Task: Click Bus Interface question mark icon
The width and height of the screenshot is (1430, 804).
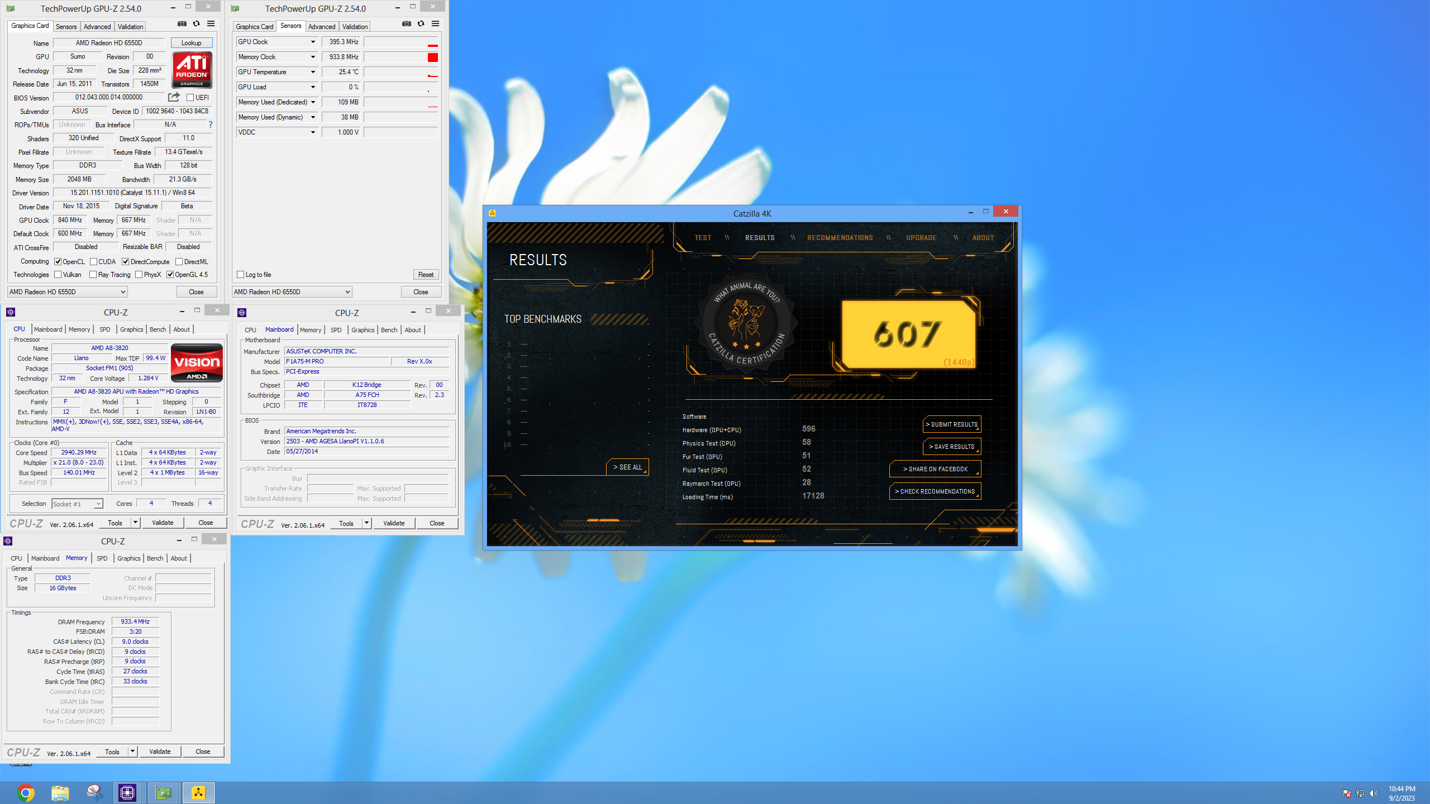Action: point(211,125)
